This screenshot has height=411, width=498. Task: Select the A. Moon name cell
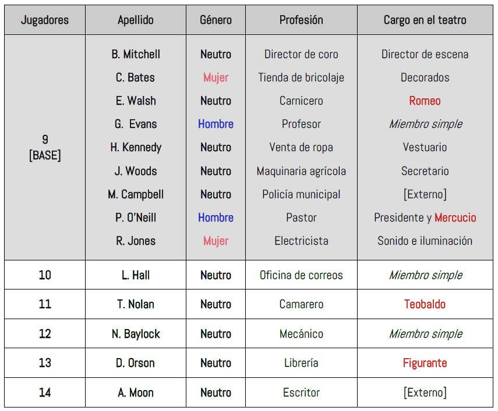pos(136,392)
